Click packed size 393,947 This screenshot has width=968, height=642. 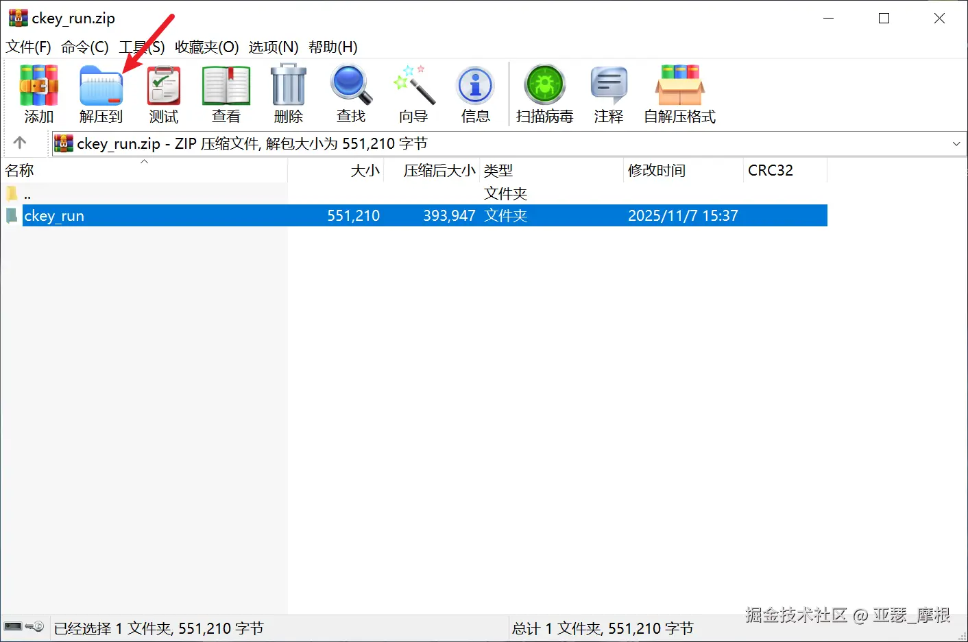(x=449, y=215)
